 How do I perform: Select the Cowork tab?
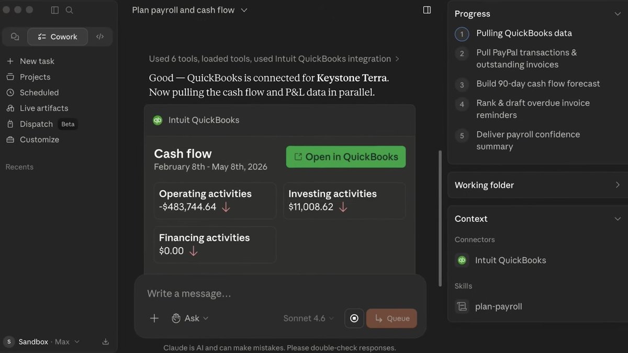click(58, 37)
